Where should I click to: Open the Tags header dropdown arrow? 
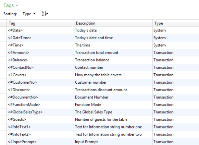point(17,6)
